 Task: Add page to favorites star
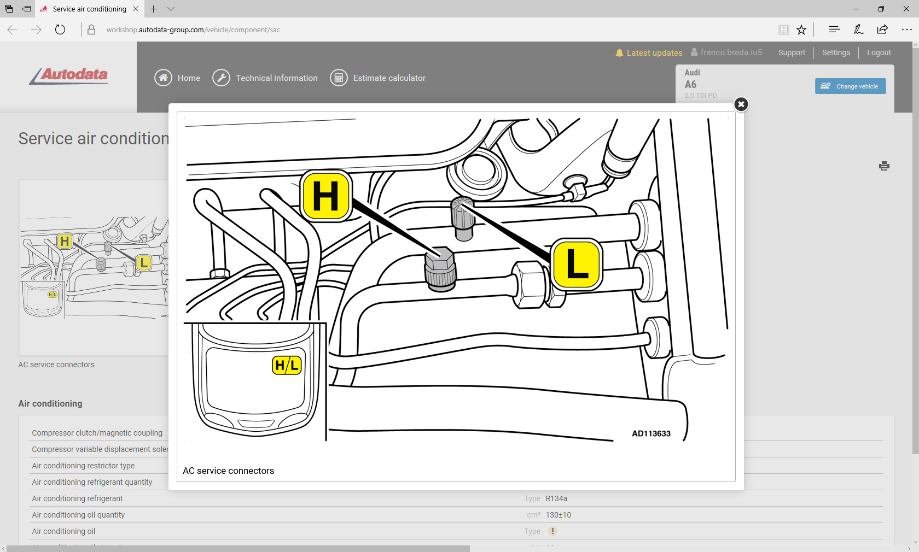pyautogui.click(x=801, y=30)
